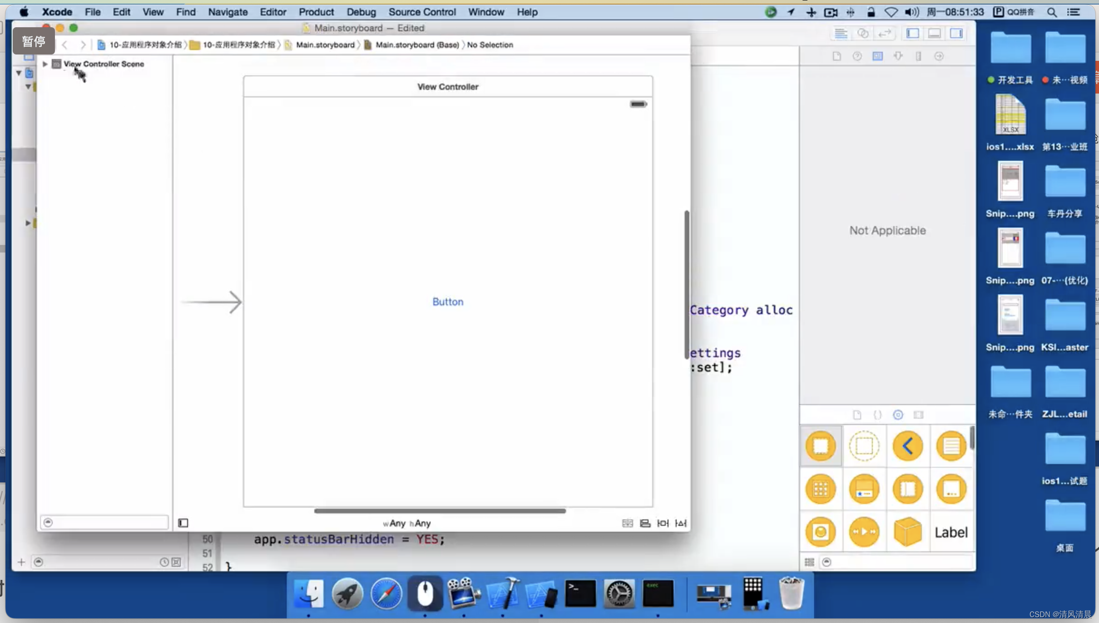
Task: Toggle the wAny hAny size class selector
Action: click(408, 523)
